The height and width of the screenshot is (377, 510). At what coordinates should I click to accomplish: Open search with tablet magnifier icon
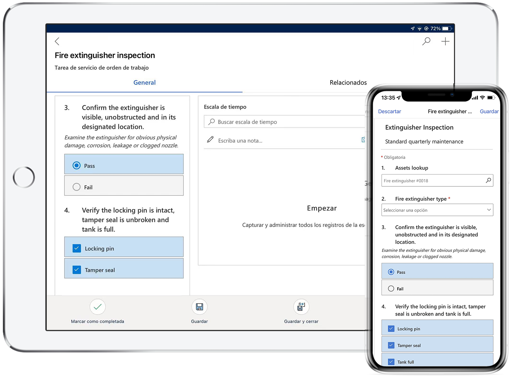[426, 41]
